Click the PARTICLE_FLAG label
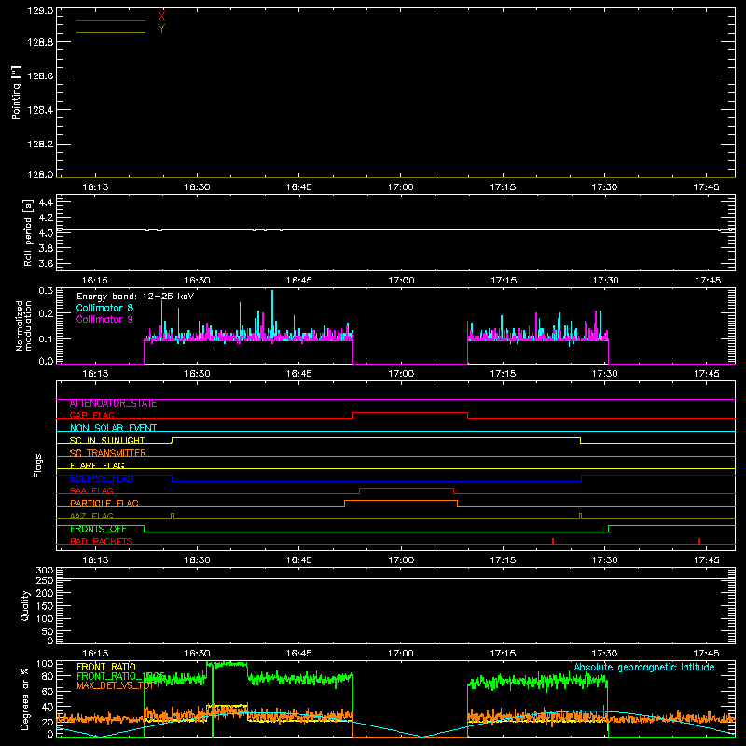The image size is (746, 746). coord(104,504)
